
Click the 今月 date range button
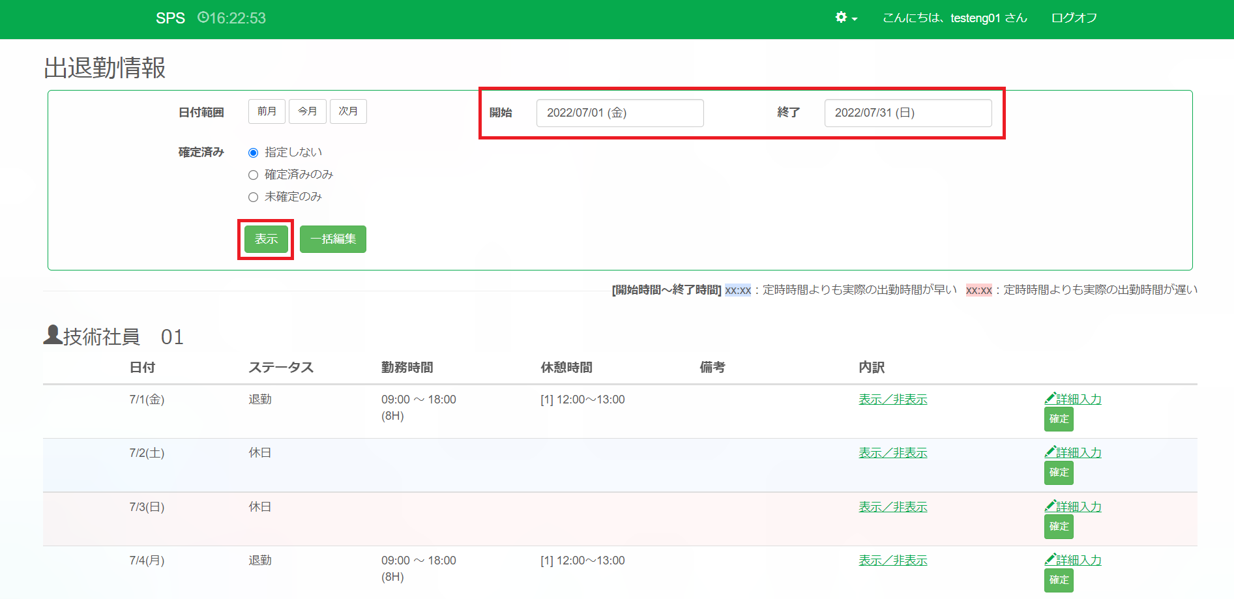(x=308, y=111)
